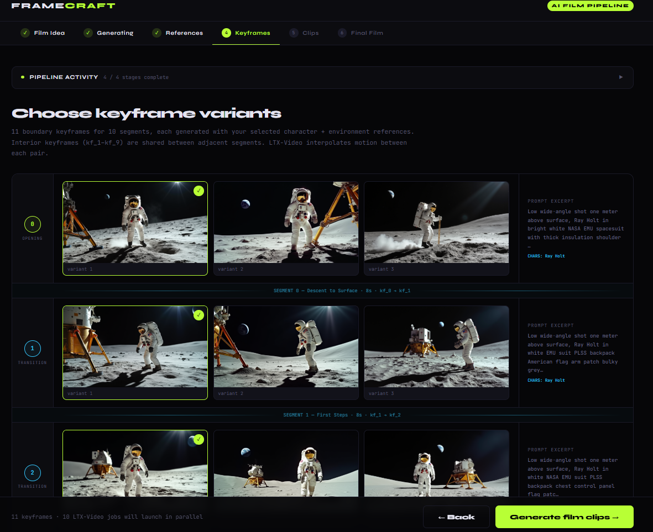Select the Keyframes step tab

pos(246,33)
